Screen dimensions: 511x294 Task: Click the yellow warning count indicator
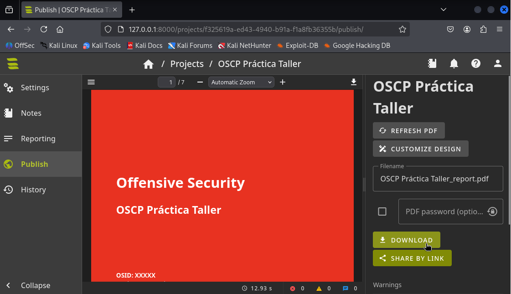click(324, 289)
